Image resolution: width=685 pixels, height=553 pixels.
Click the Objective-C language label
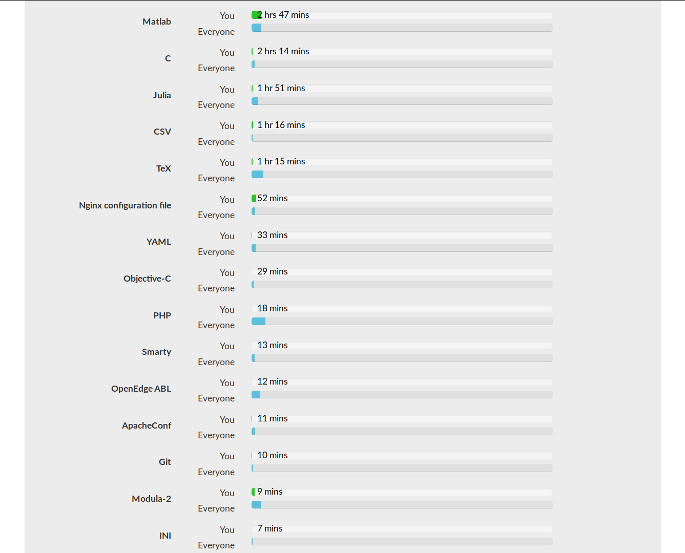coord(147,279)
